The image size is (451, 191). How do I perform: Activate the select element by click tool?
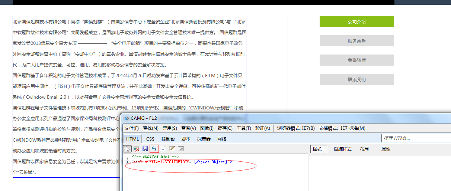pyautogui.click(x=128, y=149)
